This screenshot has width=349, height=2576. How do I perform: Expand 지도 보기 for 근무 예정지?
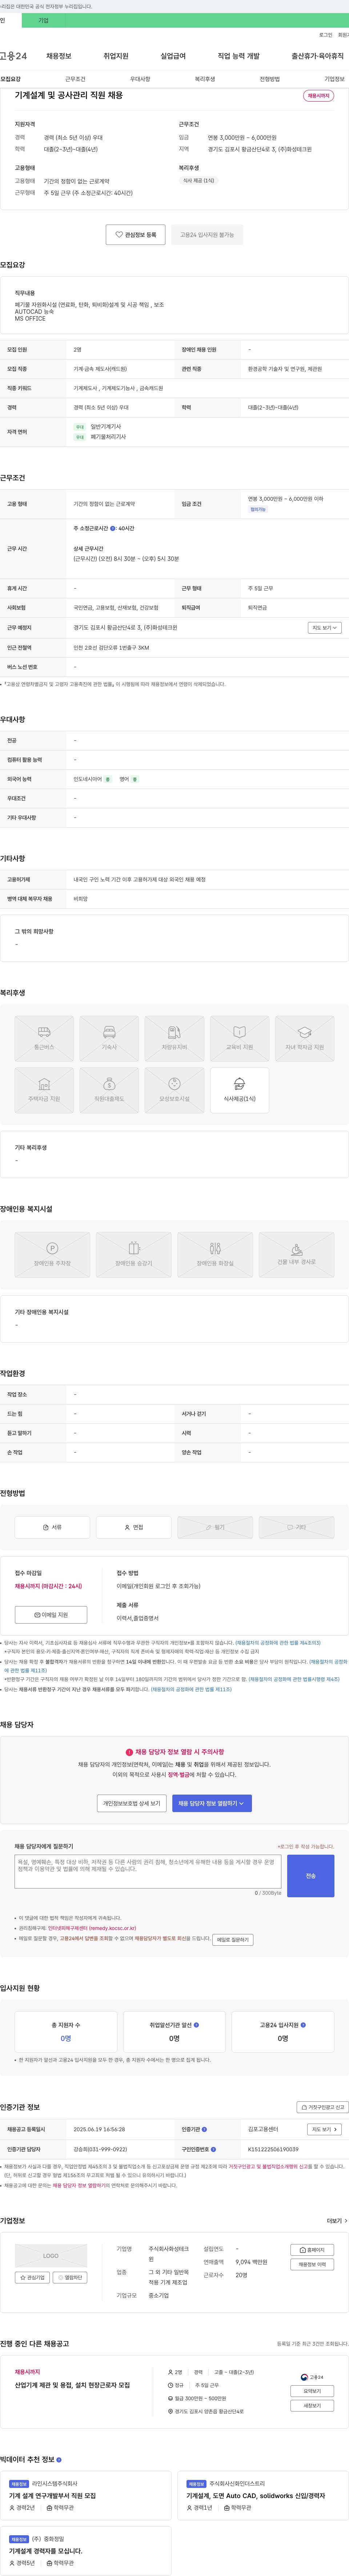pos(325,628)
